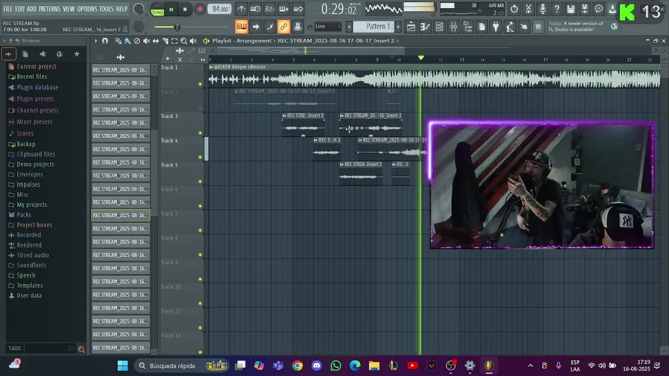Viewport: 669px width, 376px height.
Task: Switch to browser files tab icon
Action: pyautogui.click(x=25, y=54)
